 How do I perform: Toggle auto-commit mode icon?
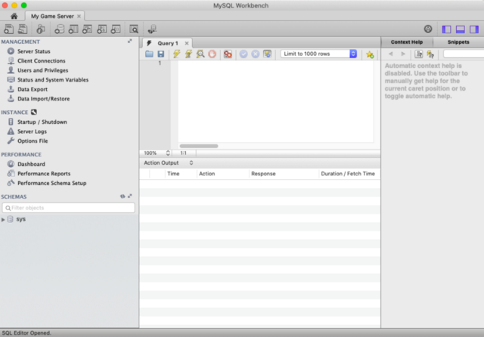[x=267, y=54]
